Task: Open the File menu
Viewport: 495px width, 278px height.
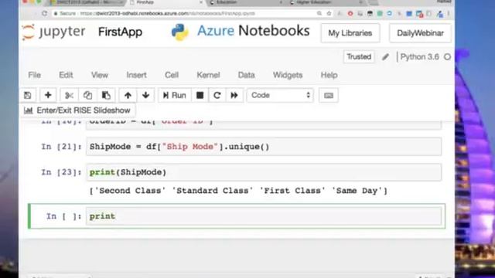Action: pyautogui.click(x=34, y=75)
